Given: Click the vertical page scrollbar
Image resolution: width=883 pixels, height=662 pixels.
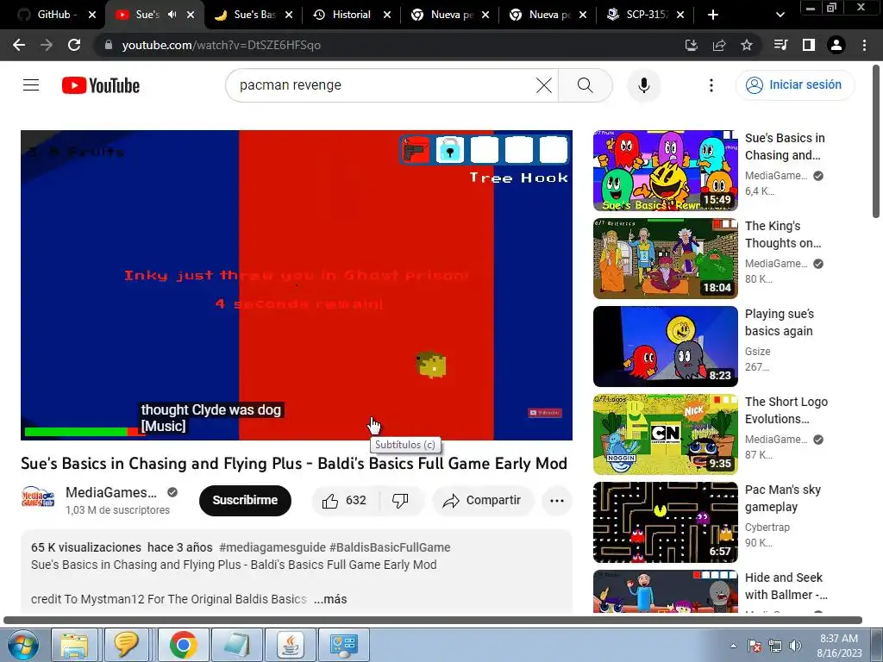Looking at the screenshot, I should point(876,142).
